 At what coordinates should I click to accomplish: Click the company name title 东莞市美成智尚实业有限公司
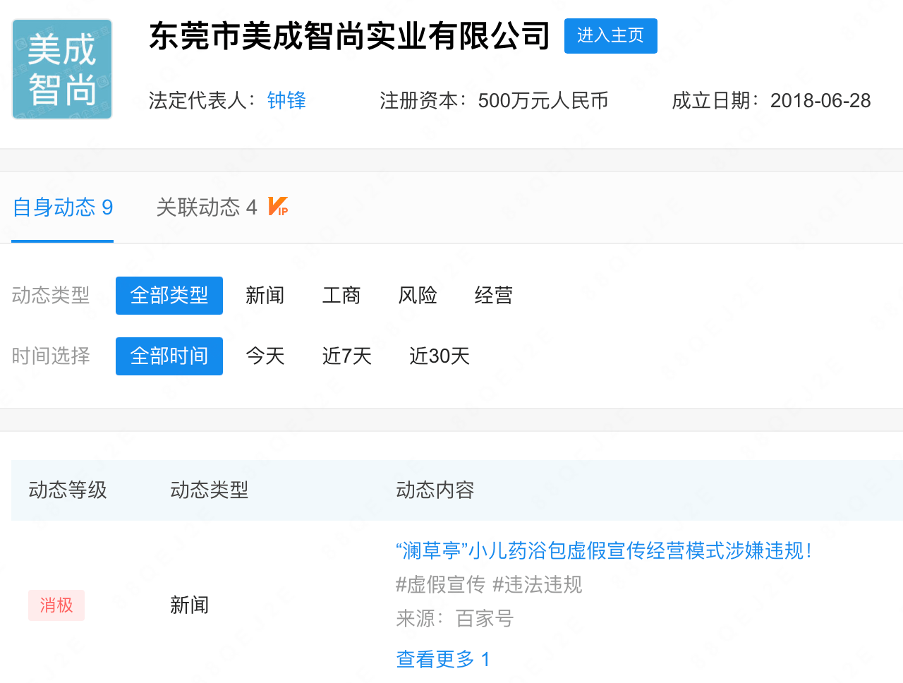[349, 36]
